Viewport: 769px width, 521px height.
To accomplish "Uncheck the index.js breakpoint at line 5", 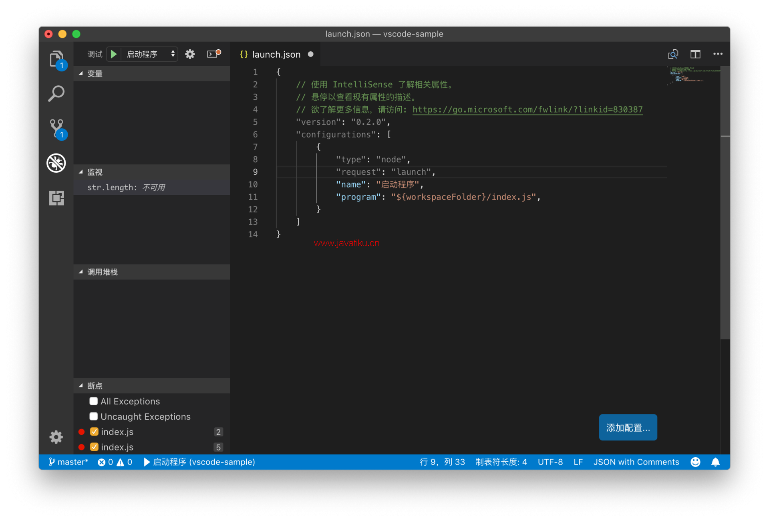I will 94,447.
